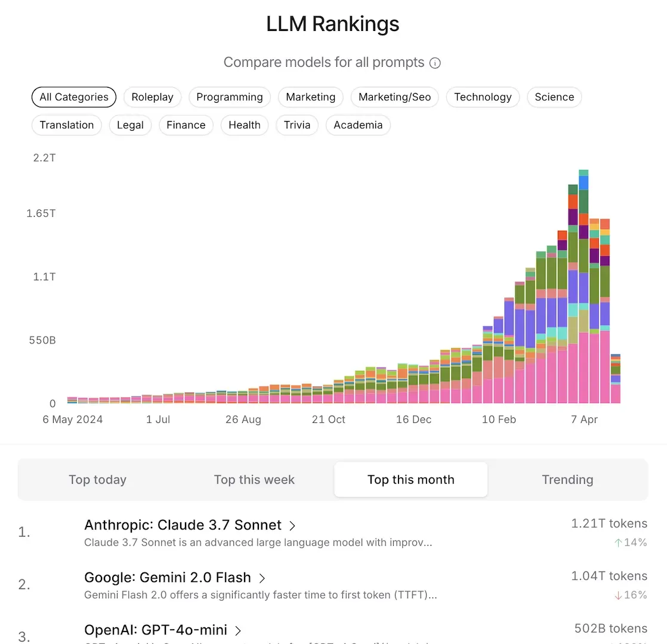The height and width of the screenshot is (644, 667).
Task: Pick the Academia category chip
Action: point(358,125)
